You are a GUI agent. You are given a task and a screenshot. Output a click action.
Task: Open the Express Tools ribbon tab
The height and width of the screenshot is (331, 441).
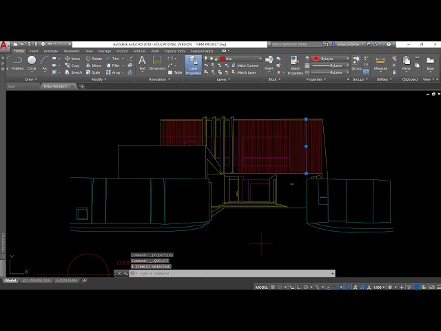[x=174, y=51]
